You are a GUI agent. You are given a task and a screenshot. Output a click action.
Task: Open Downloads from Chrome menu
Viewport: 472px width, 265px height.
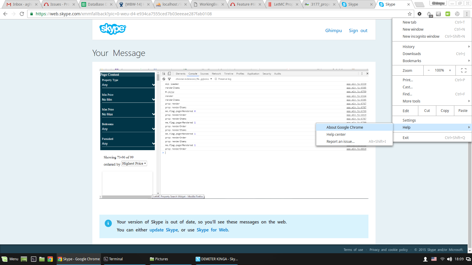[432, 54]
